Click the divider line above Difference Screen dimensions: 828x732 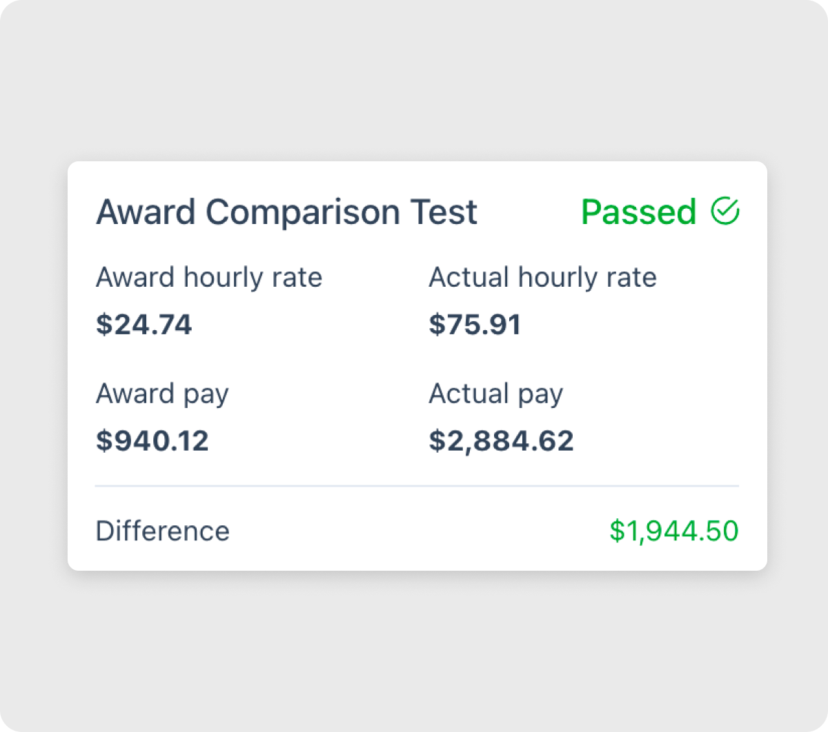click(x=417, y=486)
